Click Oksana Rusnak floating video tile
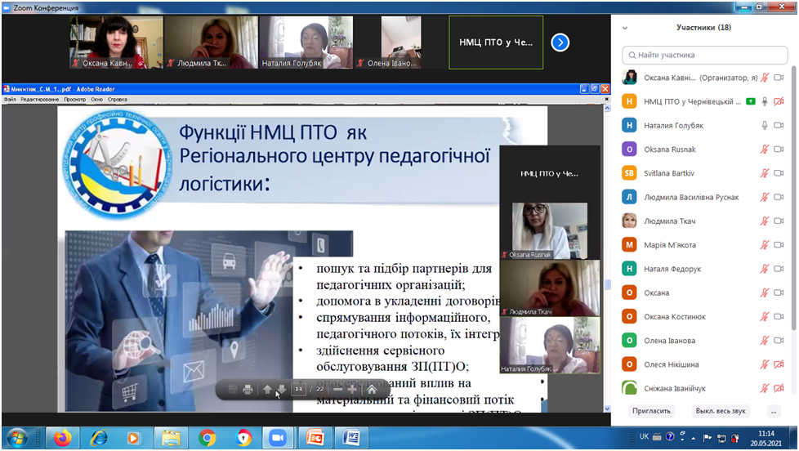 550,231
